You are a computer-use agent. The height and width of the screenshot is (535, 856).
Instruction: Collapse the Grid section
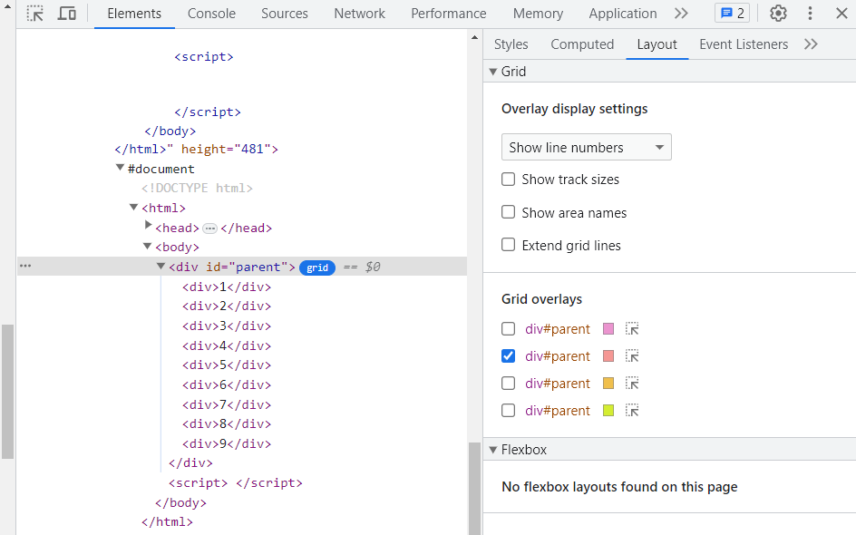[494, 72]
